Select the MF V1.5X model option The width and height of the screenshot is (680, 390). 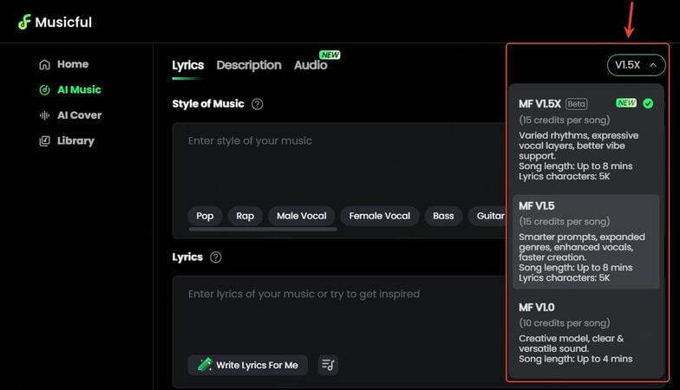pos(586,140)
